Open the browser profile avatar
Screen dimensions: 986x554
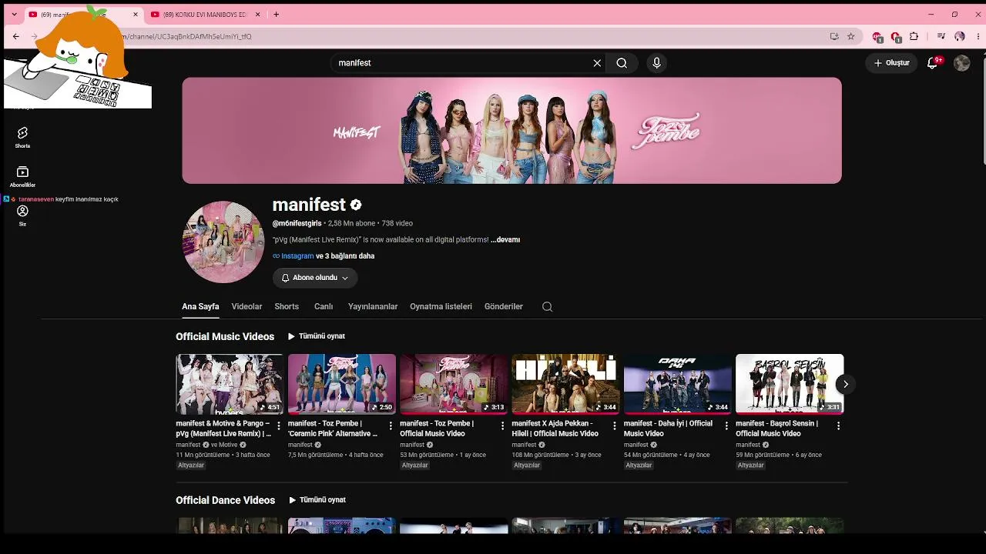click(959, 36)
